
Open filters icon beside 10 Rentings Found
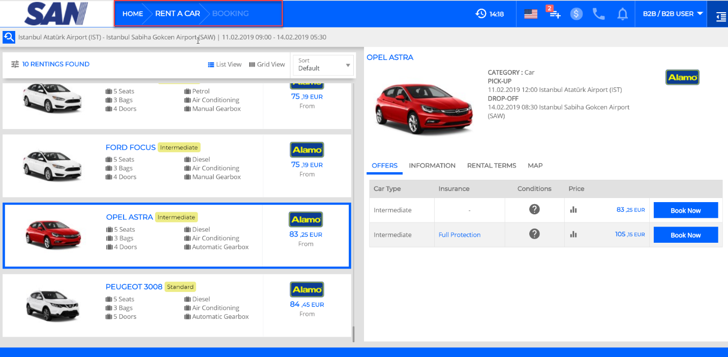coord(15,64)
